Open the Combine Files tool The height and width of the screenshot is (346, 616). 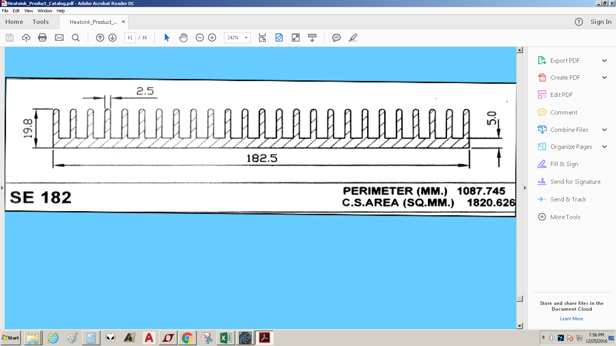563,130
